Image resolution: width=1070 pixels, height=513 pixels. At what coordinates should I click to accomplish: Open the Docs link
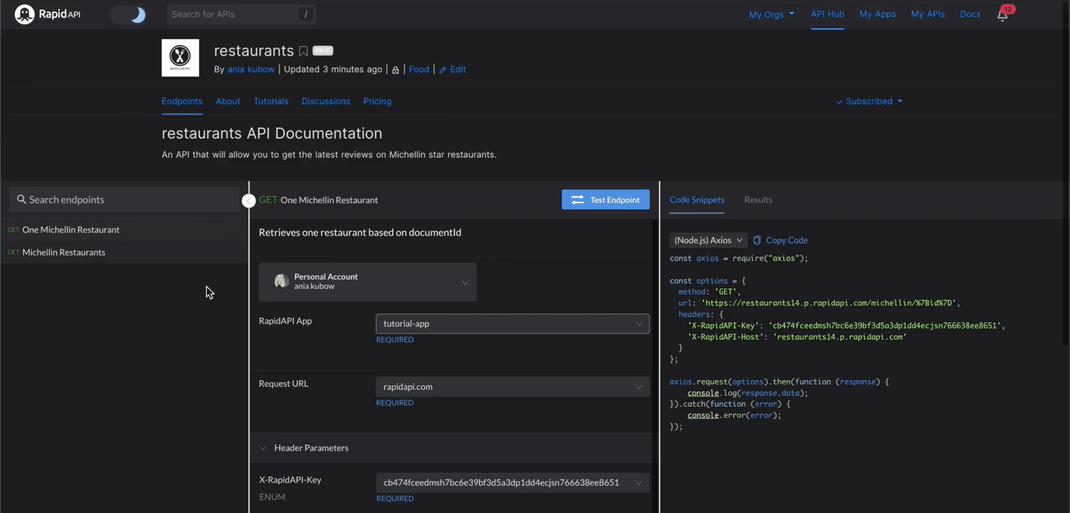click(970, 14)
